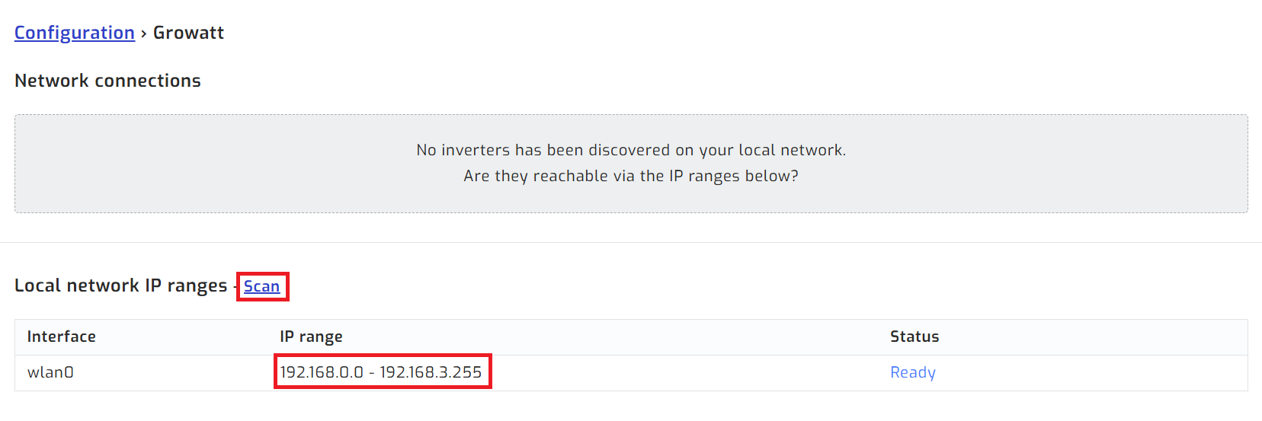
Task: Open the Configuration breadcrumb link
Action: coord(74,33)
